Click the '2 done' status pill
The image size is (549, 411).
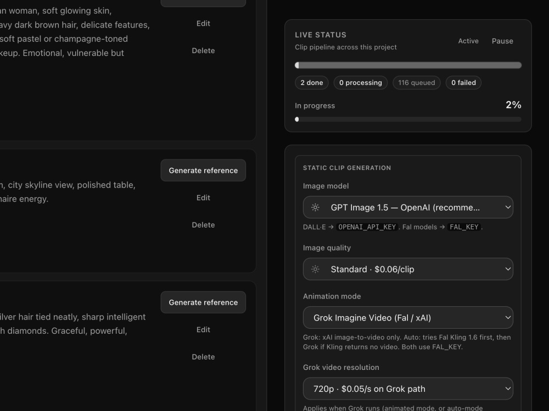312,83
